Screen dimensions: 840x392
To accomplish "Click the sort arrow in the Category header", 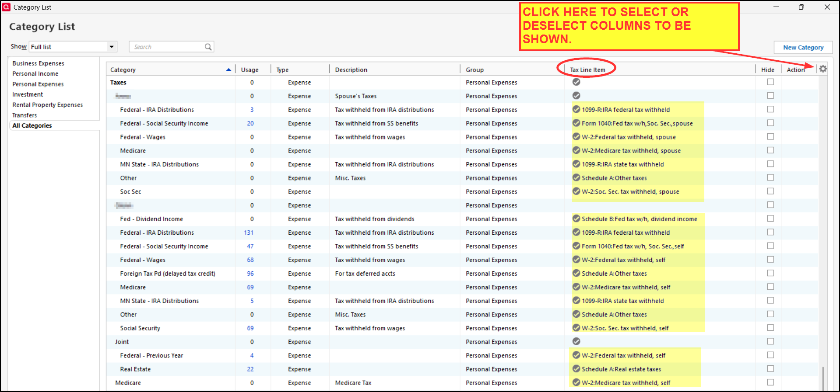I will (x=228, y=70).
